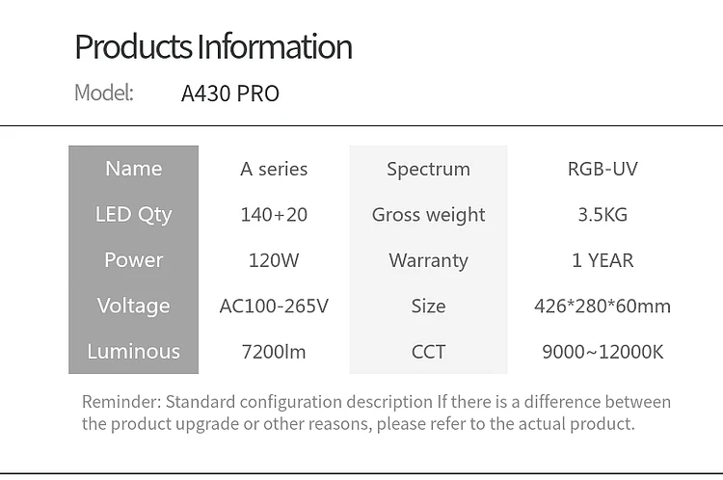The height and width of the screenshot is (480, 723).
Task: Select the 140+20 LED quantity value
Action: click(x=274, y=214)
